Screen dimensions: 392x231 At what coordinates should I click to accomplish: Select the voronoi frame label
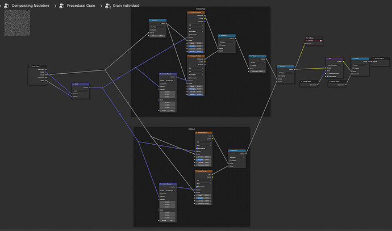click(201, 9)
